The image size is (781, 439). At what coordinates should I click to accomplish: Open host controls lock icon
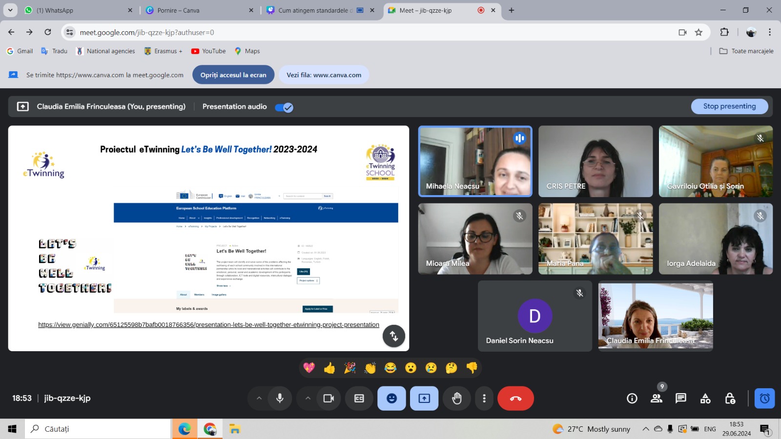(x=730, y=399)
